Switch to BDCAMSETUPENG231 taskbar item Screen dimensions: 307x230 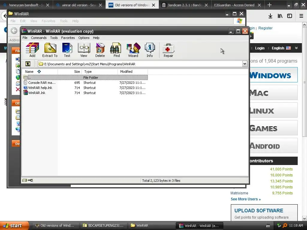coord(103,226)
